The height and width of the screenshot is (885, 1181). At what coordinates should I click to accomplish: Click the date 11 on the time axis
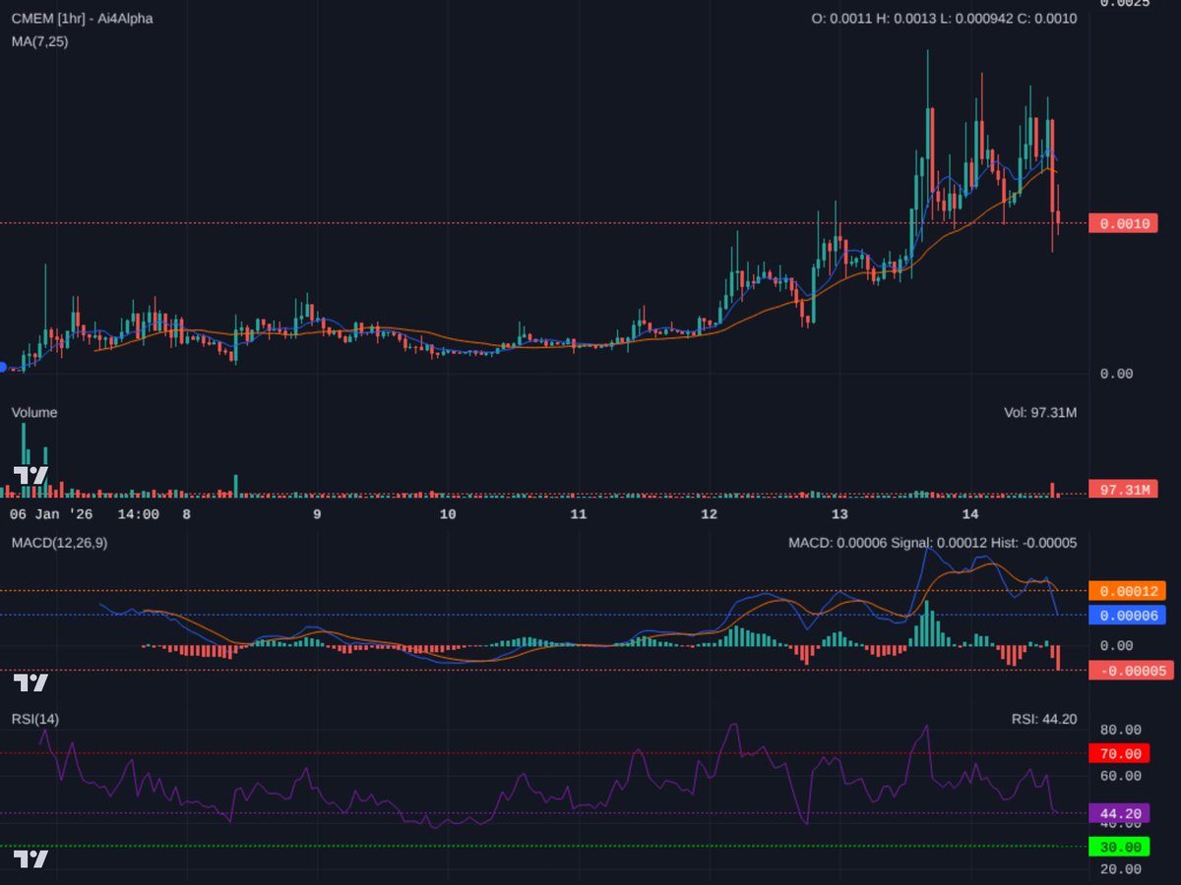pyautogui.click(x=579, y=514)
